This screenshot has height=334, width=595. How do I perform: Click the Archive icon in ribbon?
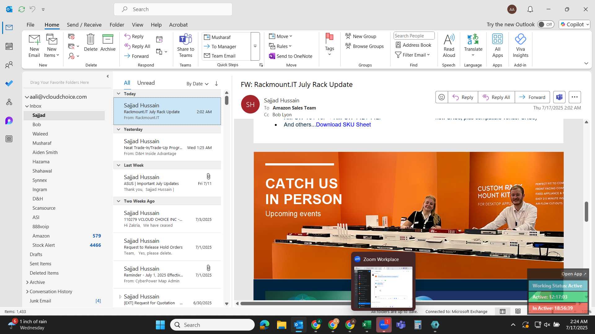click(x=108, y=43)
